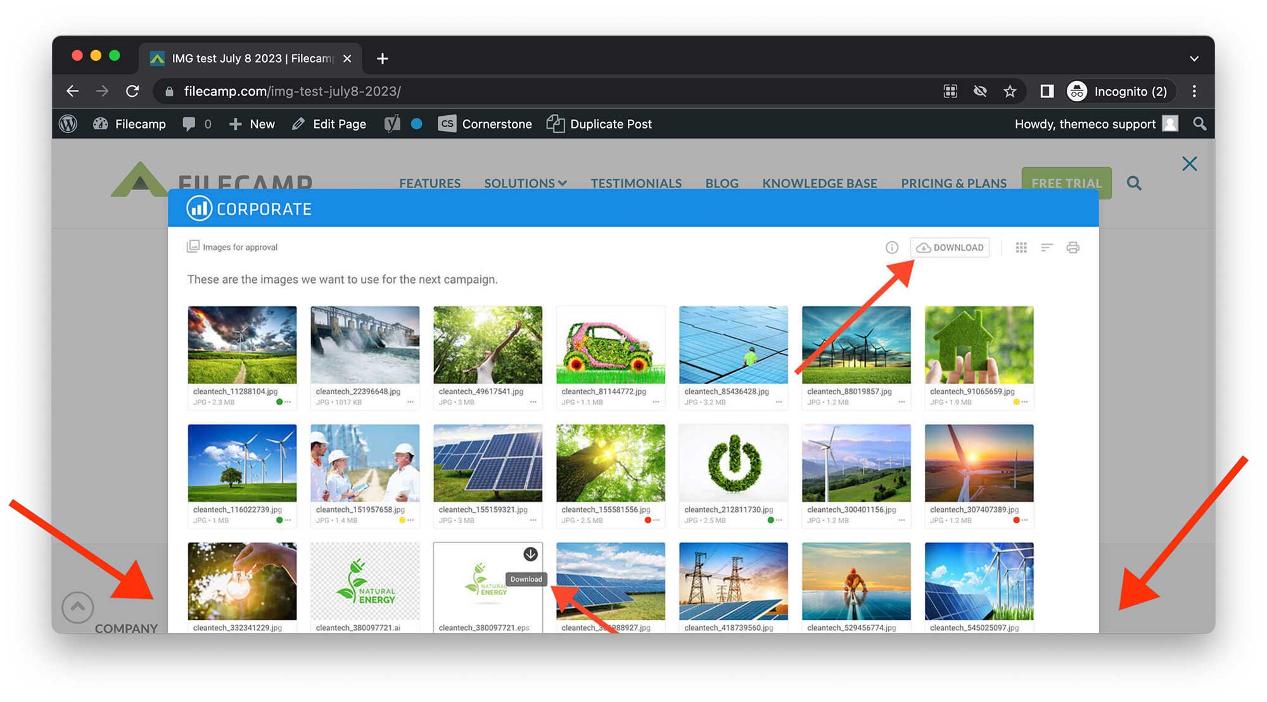
Task: Expand the Solutions dropdown menu
Action: [525, 184]
